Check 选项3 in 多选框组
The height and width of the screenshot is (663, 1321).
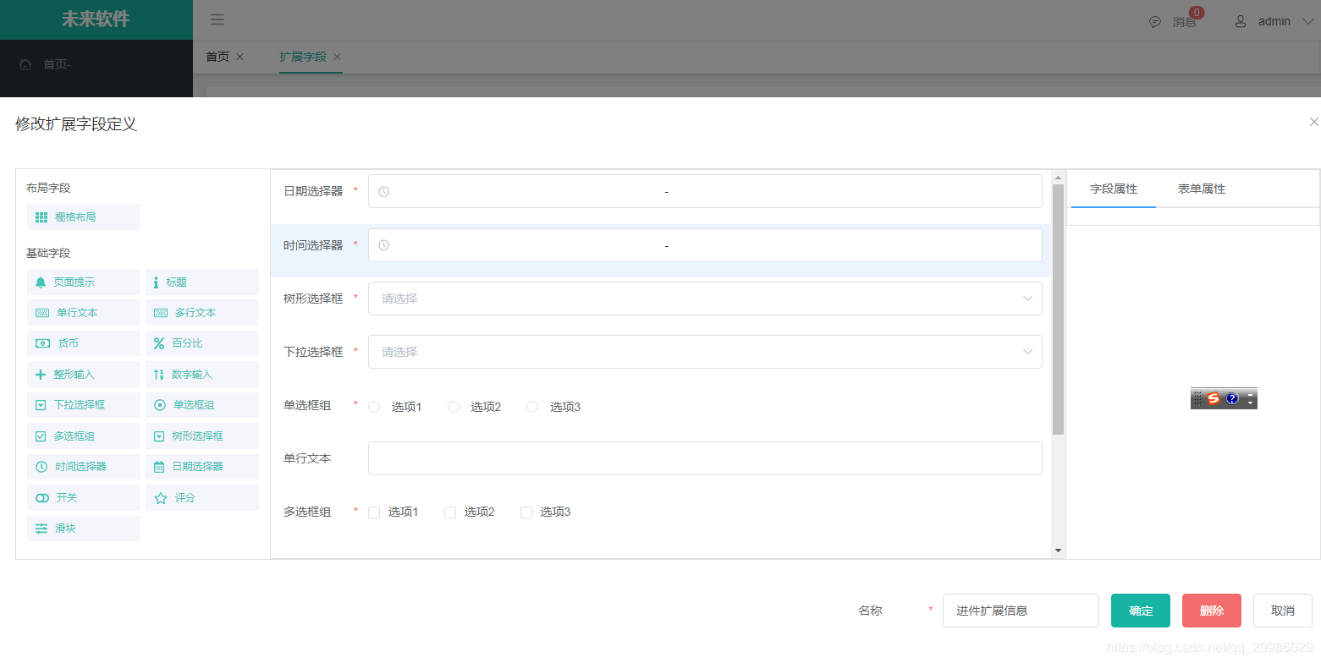pyautogui.click(x=526, y=512)
